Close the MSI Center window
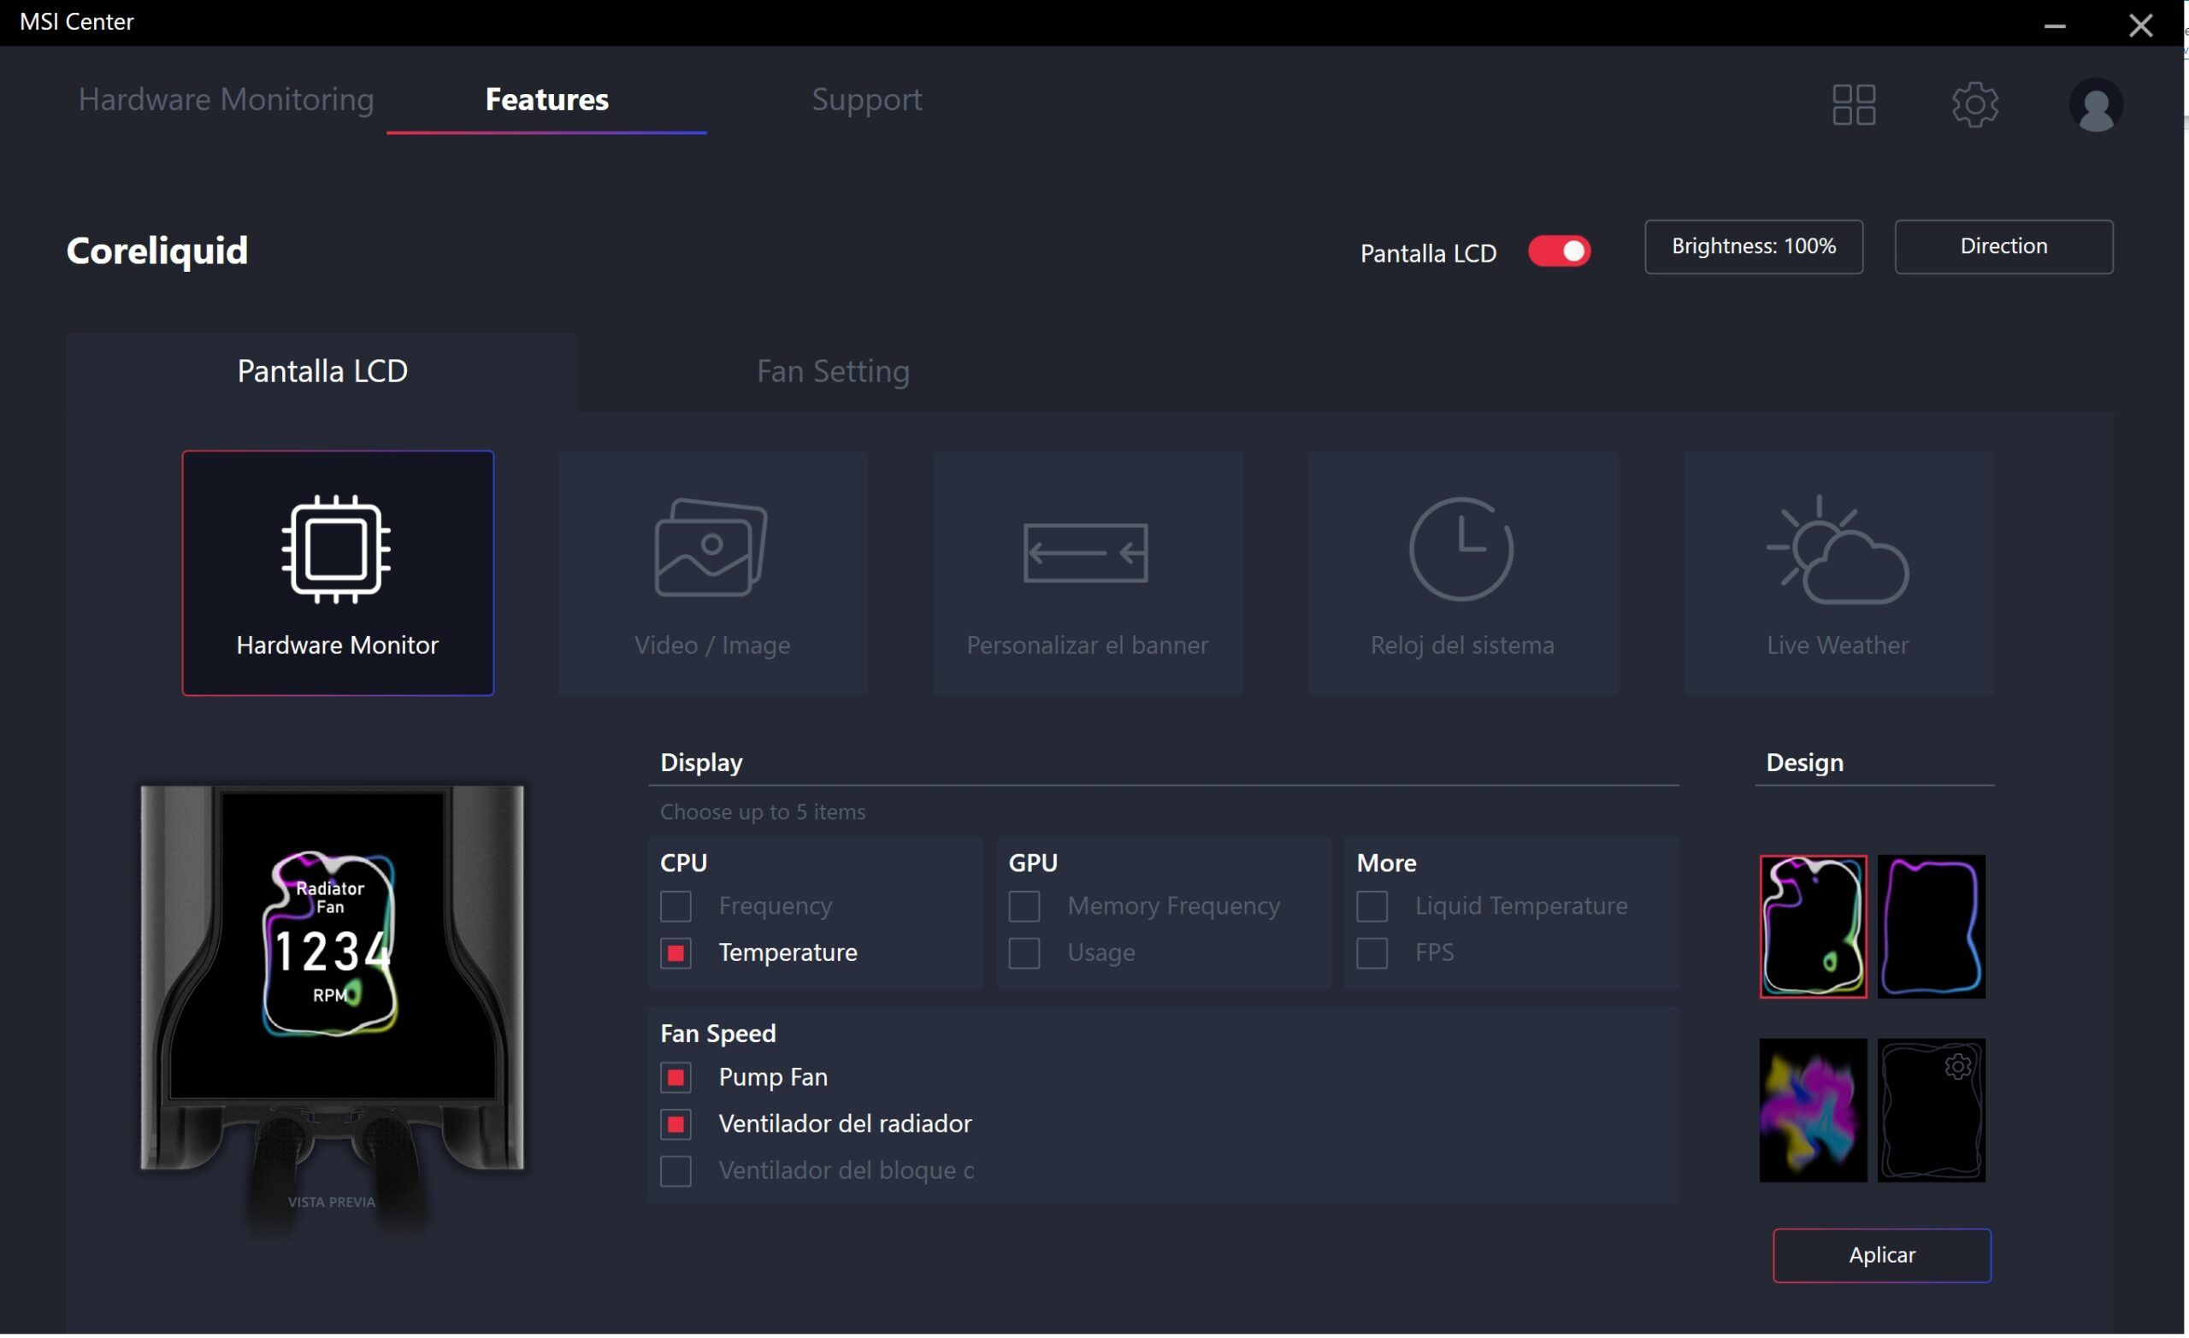 [2140, 25]
